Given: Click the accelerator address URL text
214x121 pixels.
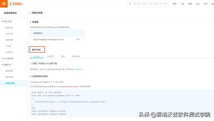Looking at the screenshot, I should 48,40.
